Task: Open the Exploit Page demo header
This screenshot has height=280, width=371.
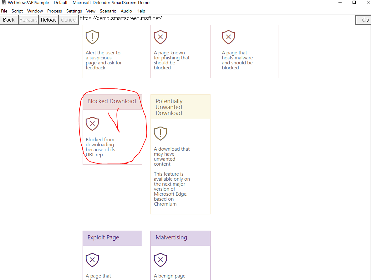Action: (x=112, y=238)
